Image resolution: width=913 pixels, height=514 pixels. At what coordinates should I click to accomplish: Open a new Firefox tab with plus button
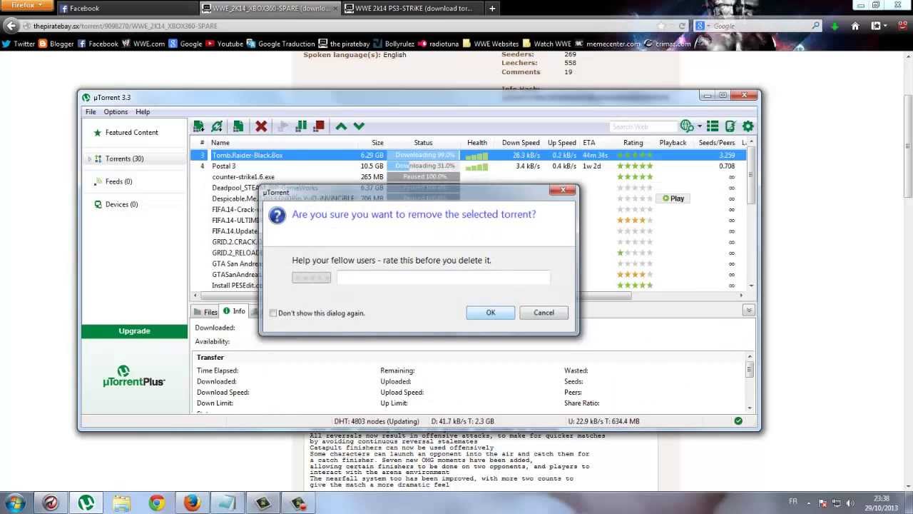tap(491, 9)
